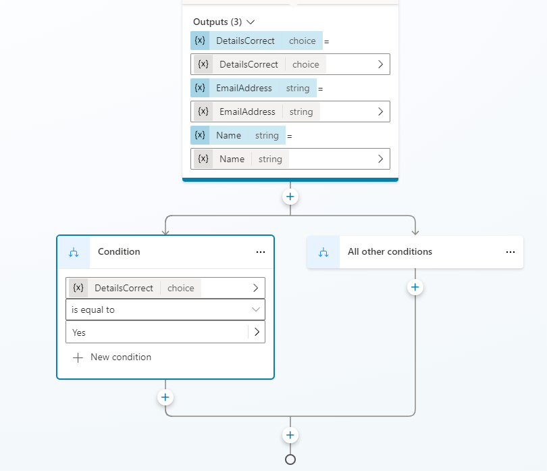Screen dimensions: 547x471
Task: Click the blue Name string output variable
Action: pyautogui.click(x=238, y=135)
